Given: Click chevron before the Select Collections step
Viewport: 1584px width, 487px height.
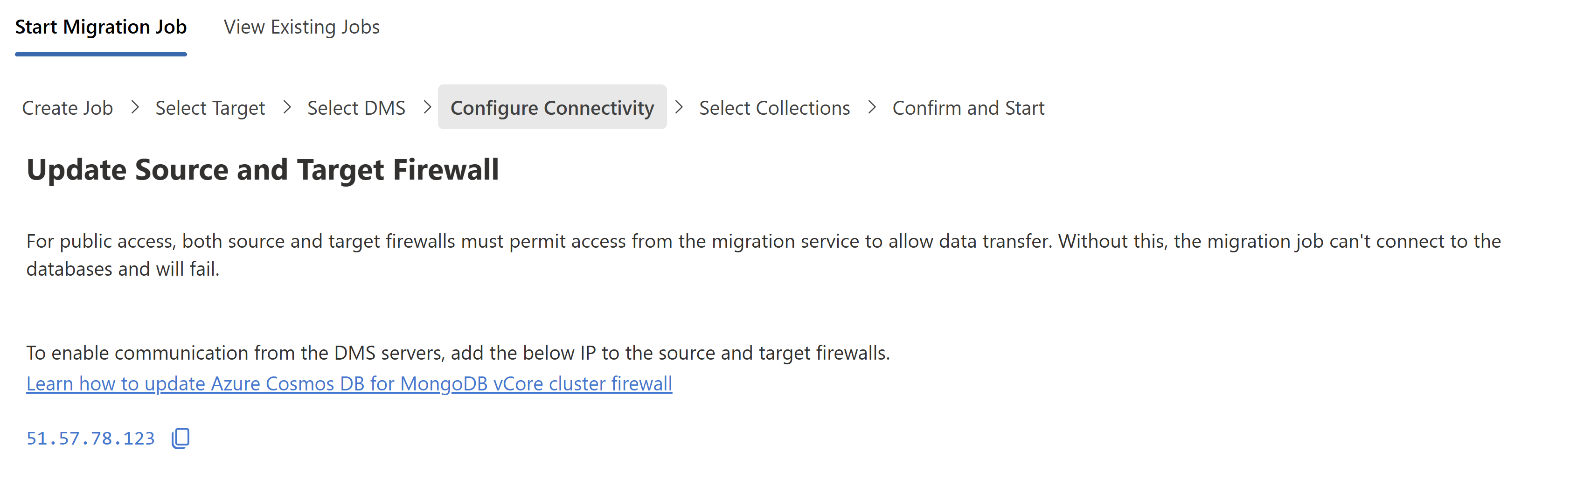Looking at the screenshot, I should 679,108.
